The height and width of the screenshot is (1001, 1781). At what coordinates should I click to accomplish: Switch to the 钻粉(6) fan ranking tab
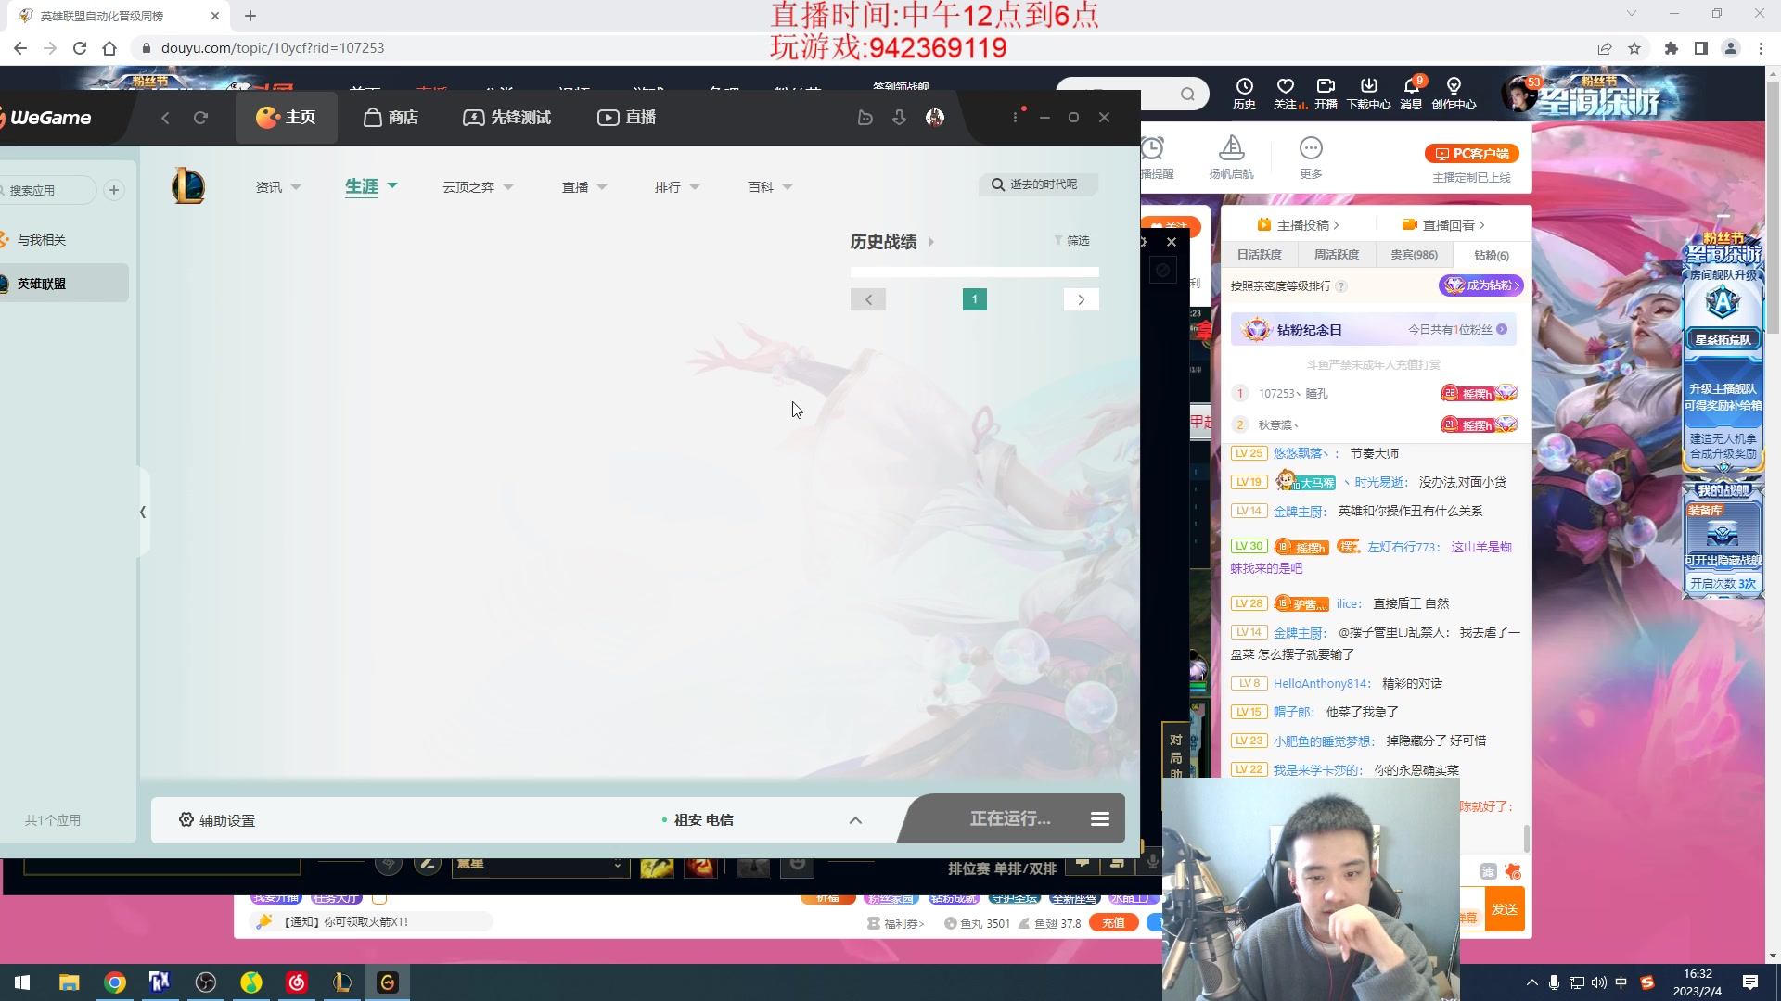pos(1489,255)
